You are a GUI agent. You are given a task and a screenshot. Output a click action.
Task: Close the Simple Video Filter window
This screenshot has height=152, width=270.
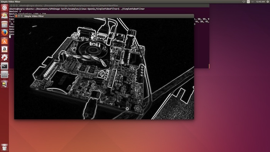tap(16, 16)
